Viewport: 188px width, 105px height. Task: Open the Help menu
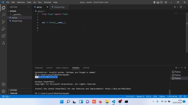pos(55,2)
